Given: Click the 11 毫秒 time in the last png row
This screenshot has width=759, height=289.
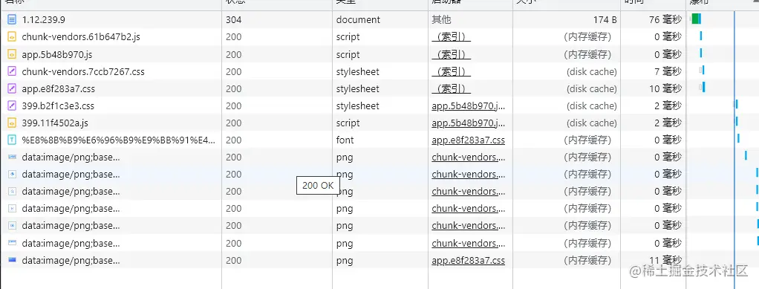Looking at the screenshot, I should (665, 261).
